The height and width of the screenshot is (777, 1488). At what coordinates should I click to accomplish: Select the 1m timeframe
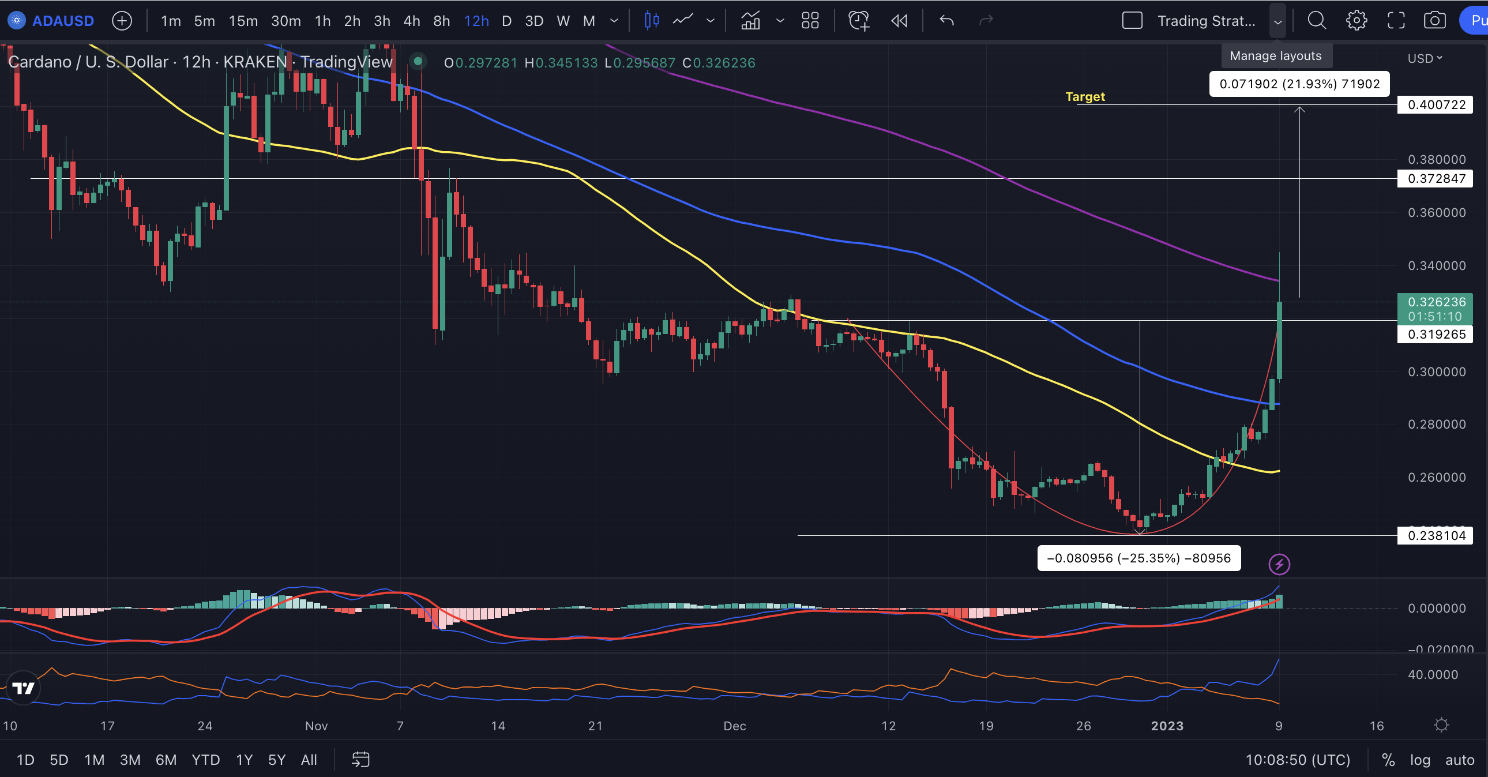point(170,21)
